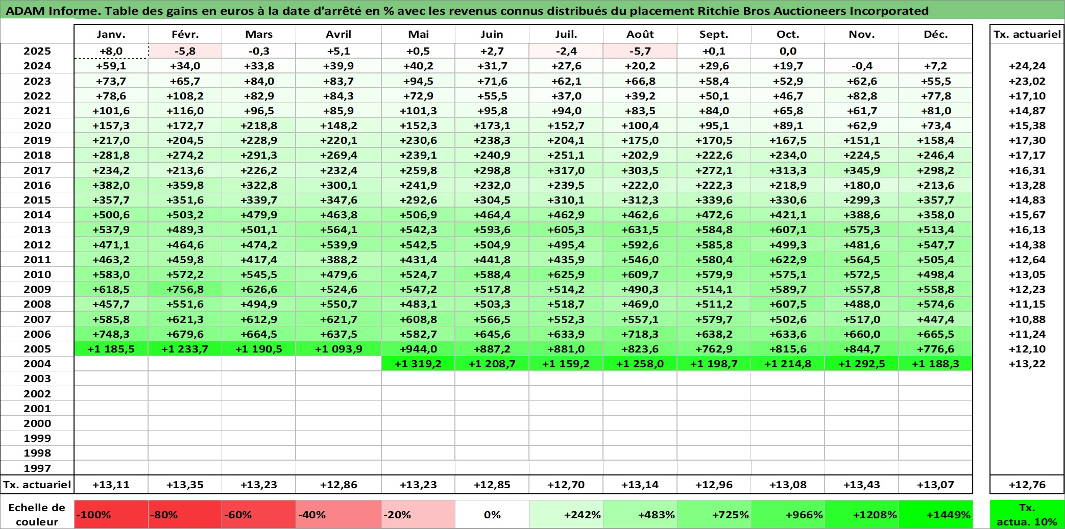Click the -80% color scale swatch

pyautogui.click(x=185, y=514)
